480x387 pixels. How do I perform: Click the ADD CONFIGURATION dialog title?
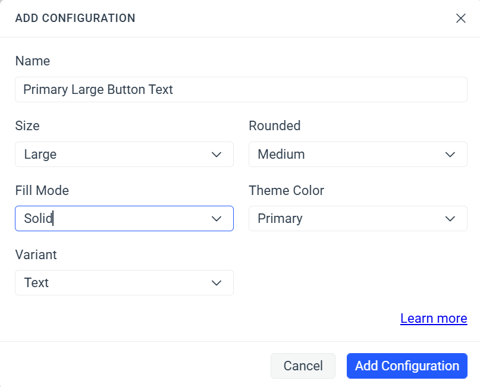tap(76, 18)
